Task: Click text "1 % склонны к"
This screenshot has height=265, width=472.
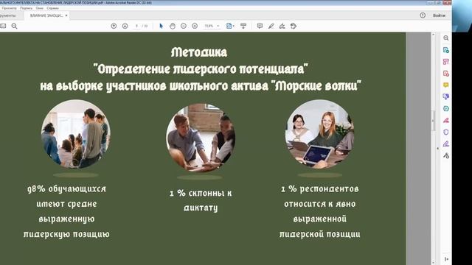Action: 201,193
